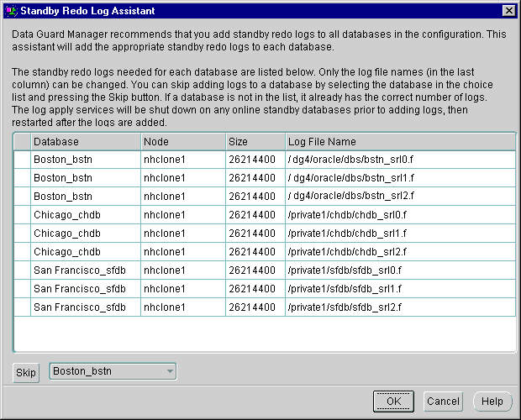Select the chdb_srl0.f log file name cell
This screenshot has height=420, width=521.
tap(399, 214)
